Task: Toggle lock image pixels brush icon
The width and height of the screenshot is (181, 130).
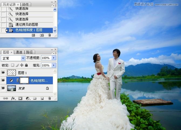Action: pos(17,65)
